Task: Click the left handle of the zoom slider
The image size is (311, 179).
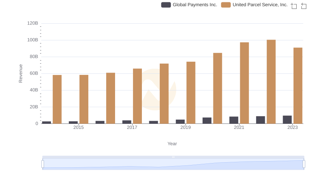Action: (x=43, y=164)
